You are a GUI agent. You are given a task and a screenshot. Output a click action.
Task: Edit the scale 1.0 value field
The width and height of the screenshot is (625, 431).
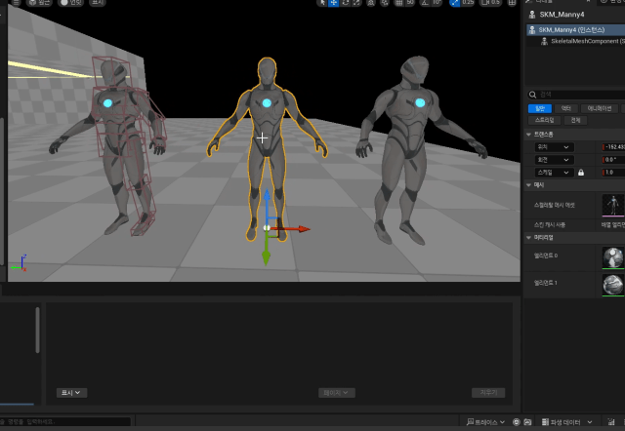click(613, 173)
